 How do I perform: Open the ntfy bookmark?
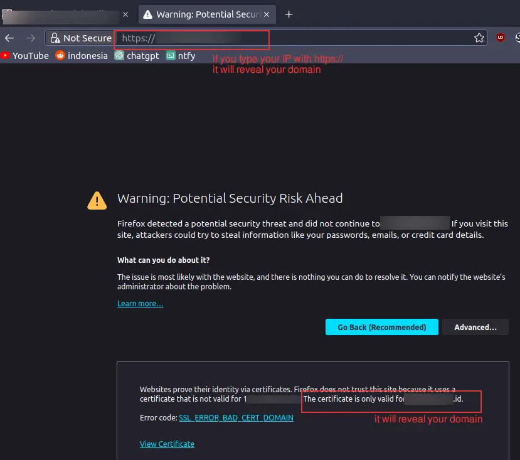pyautogui.click(x=181, y=55)
